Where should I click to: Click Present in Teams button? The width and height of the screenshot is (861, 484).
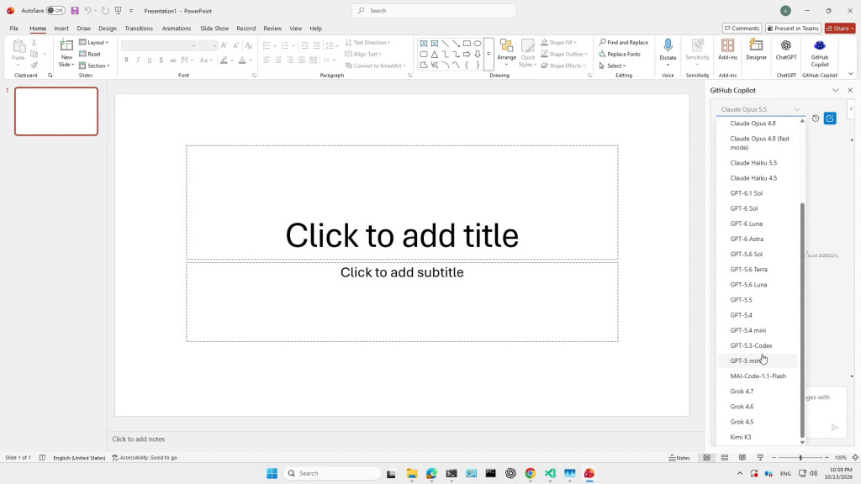[793, 29]
